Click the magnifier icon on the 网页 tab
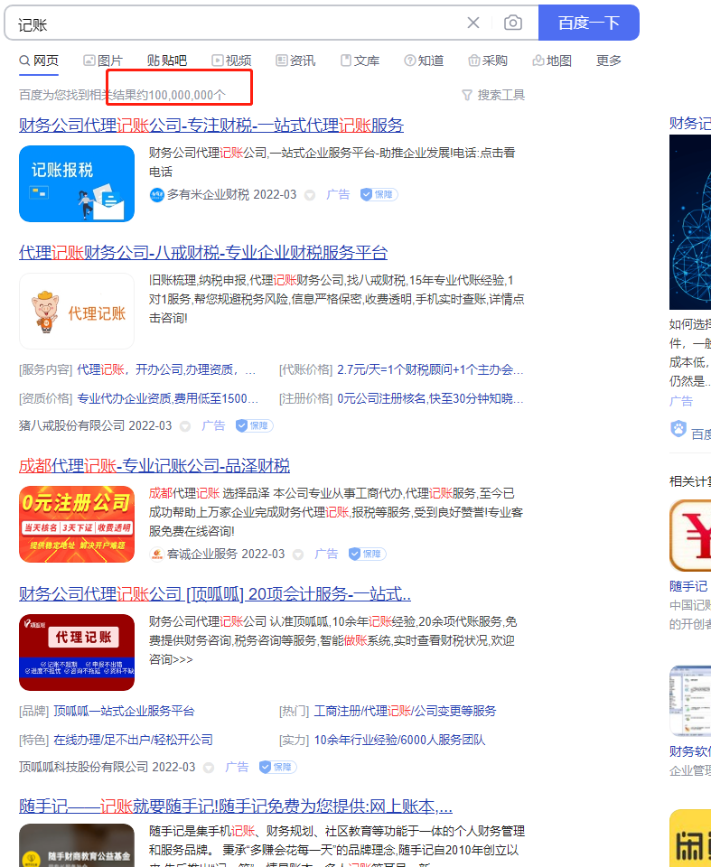The image size is (711, 867). pyautogui.click(x=24, y=61)
